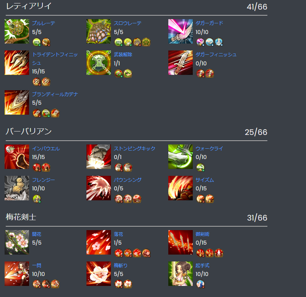306x297 pixels.
Task: Open the トライデントフィニッシュ skill link
Action: [55, 58]
